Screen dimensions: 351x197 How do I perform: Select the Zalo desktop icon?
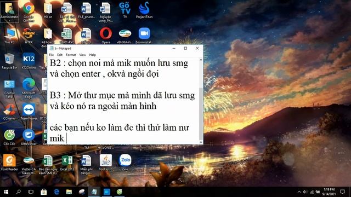pyautogui.click(x=125, y=163)
